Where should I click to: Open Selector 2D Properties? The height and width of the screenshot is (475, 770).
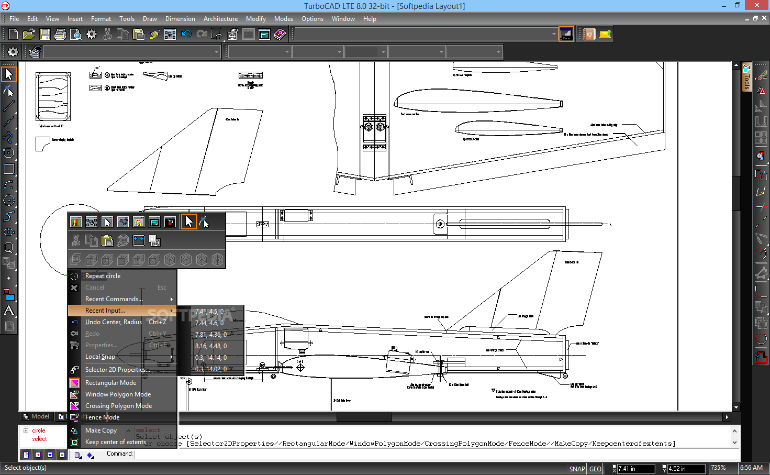[122, 370]
